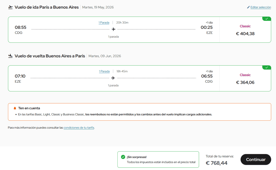
Task: Click the pencil icon beside Editar selección
Action: [x=248, y=7]
